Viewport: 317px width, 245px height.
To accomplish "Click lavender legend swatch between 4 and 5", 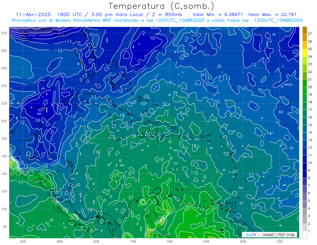I will point(305,205).
